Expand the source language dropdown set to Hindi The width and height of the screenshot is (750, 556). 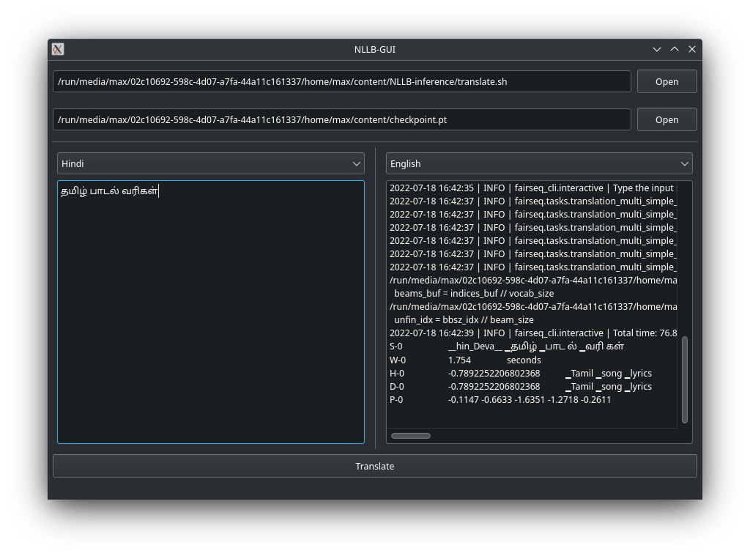click(210, 163)
